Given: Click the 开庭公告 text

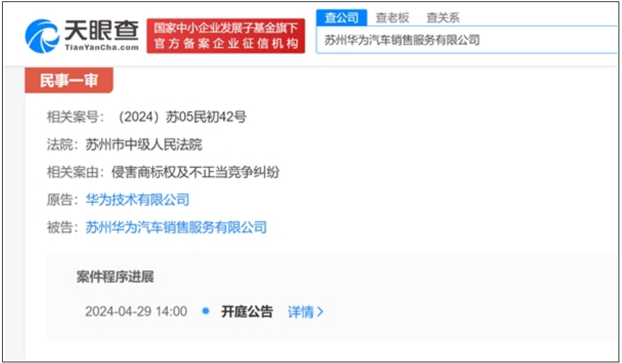Looking at the screenshot, I should point(247,312).
